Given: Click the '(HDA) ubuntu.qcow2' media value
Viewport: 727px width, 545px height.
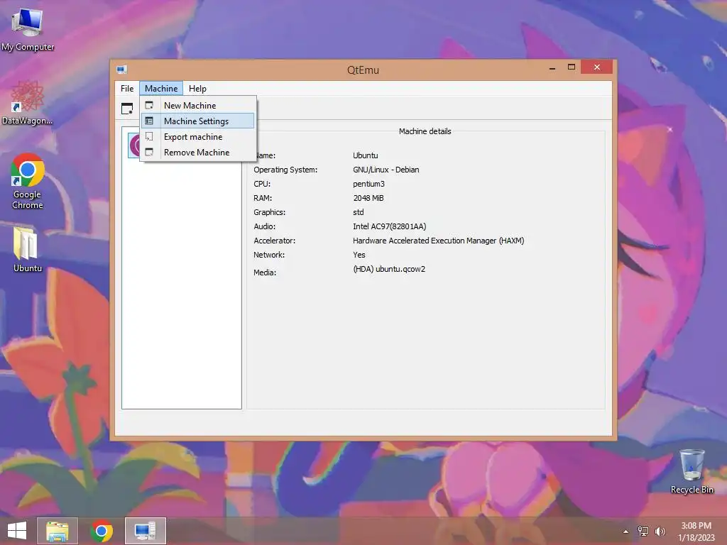Looking at the screenshot, I should click(x=389, y=269).
